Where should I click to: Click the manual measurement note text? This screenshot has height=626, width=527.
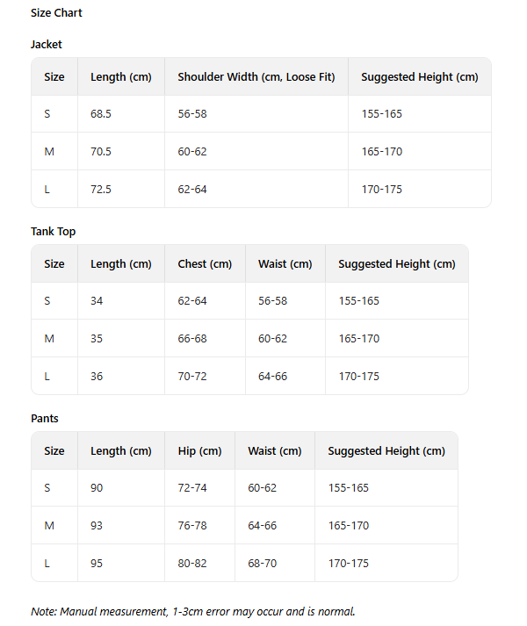pyautogui.click(x=192, y=611)
